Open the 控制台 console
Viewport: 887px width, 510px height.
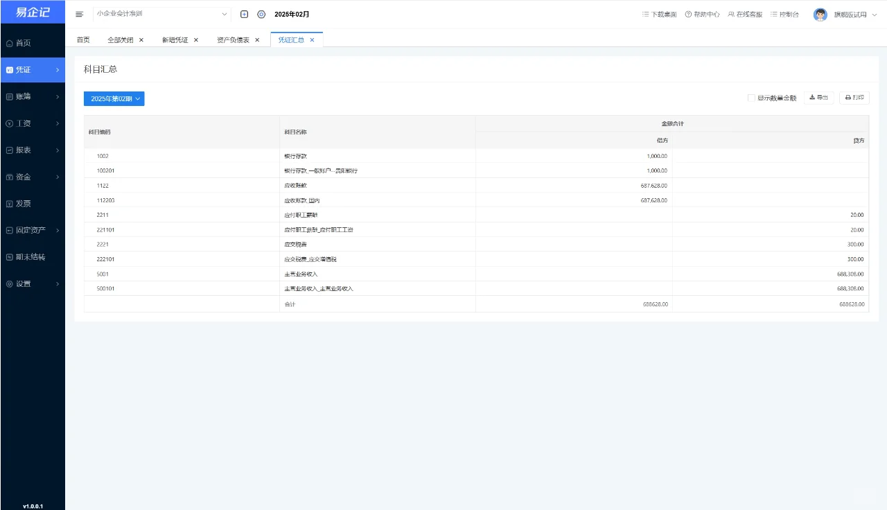pyautogui.click(x=784, y=14)
